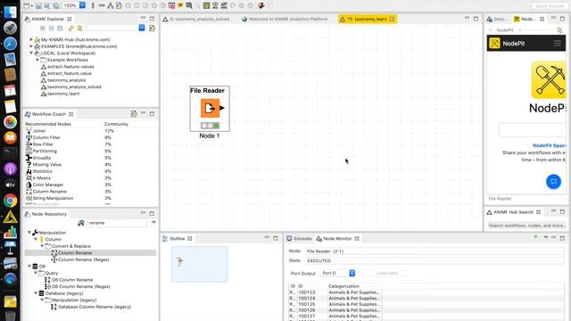Click the KNIME Hub Search field
This screenshot has height=321, width=571.
pyautogui.click(x=526, y=226)
